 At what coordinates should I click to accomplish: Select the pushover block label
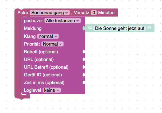click(x=33, y=21)
